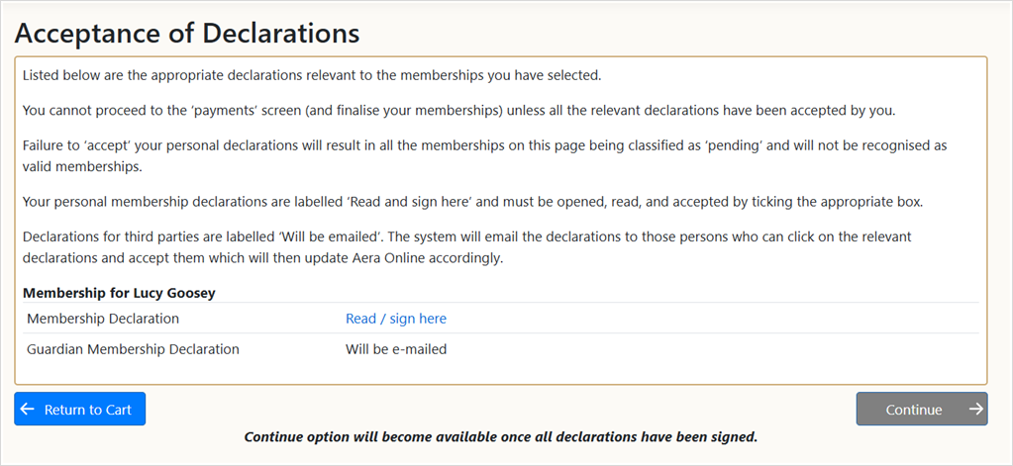Select the Guardian Membership Declaration row label
This screenshot has height=466, width=1013.
(x=133, y=349)
